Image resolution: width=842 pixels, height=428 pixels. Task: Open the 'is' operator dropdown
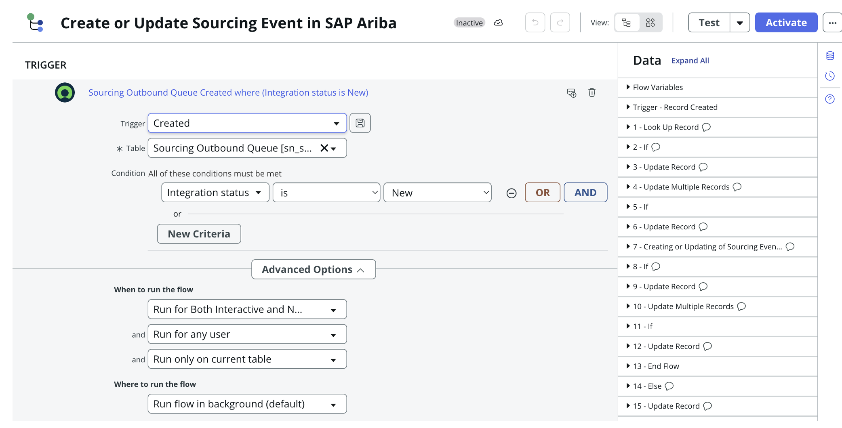coord(326,193)
